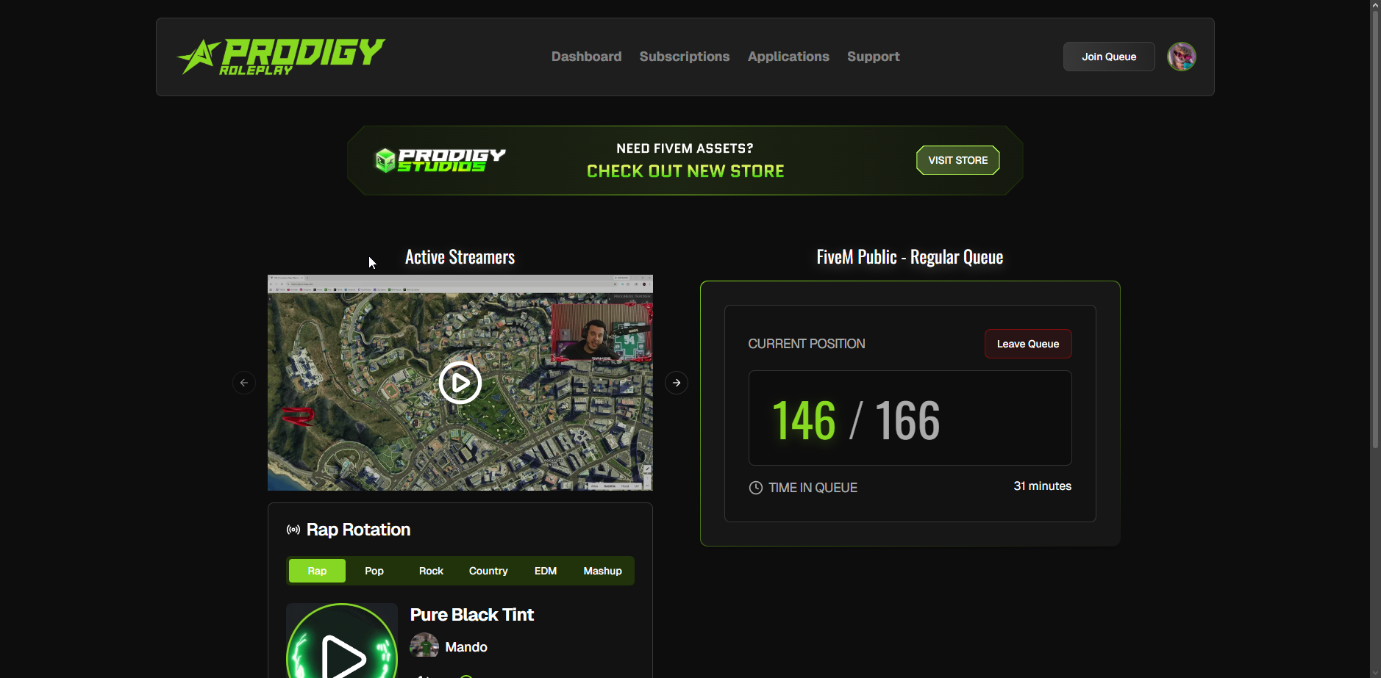The height and width of the screenshot is (678, 1381).
Task: Switch to the Rock genre tab
Action: click(431, 571)
